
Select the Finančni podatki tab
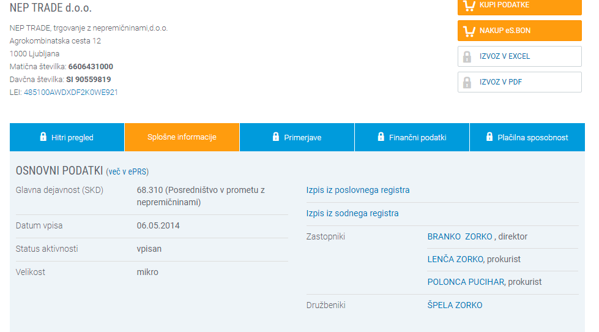click(x=417, y=137)
